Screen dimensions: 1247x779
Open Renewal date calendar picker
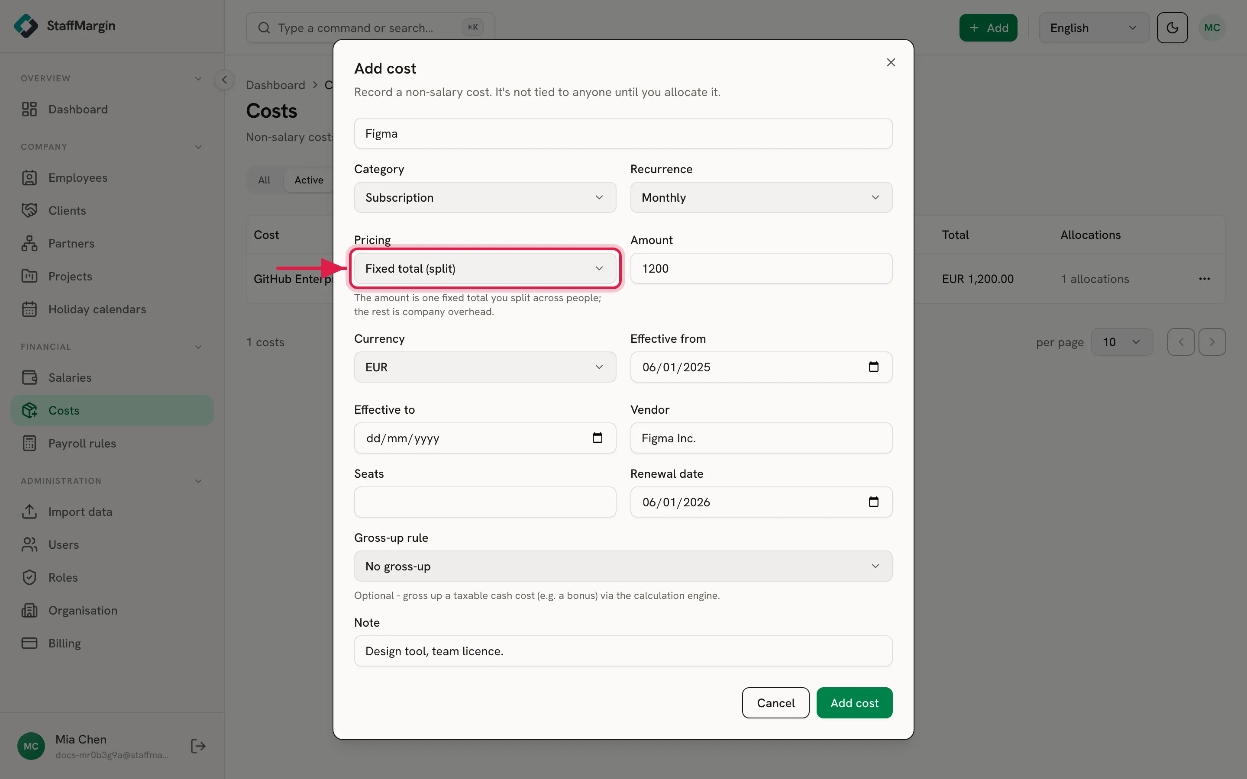873,502
